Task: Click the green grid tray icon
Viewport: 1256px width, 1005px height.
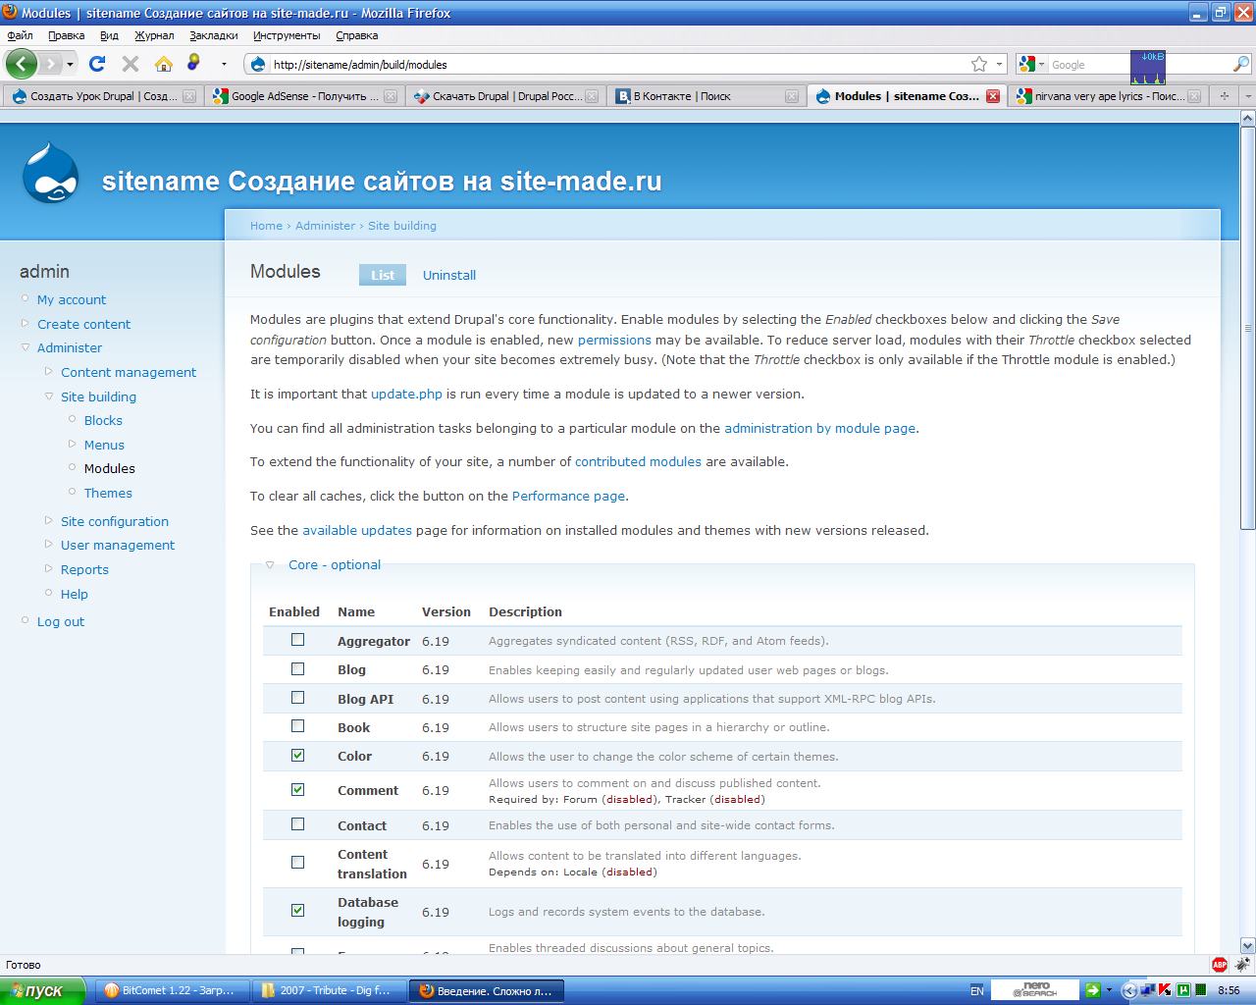Action: click(x=1201, y=990)
